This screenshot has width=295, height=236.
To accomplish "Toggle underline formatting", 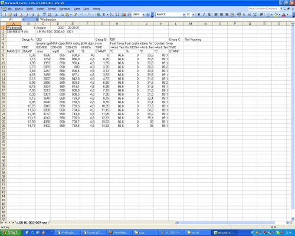I will (209, 15).
